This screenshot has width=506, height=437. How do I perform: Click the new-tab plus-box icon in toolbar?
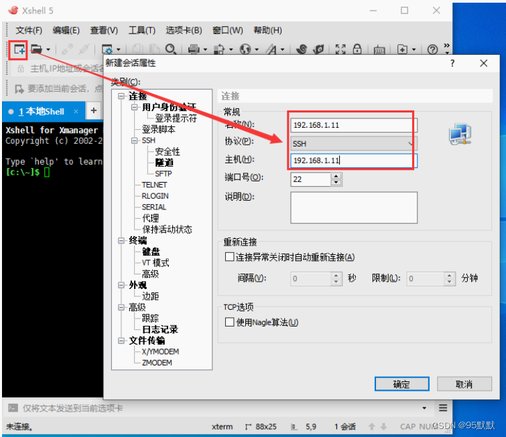(x=402, y=50)
